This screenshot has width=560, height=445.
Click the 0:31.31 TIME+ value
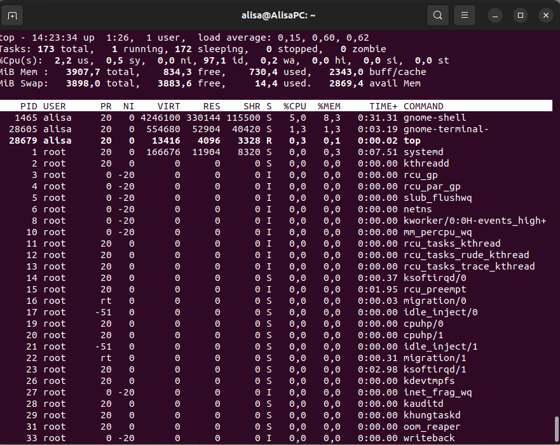(x=378, y=118)
